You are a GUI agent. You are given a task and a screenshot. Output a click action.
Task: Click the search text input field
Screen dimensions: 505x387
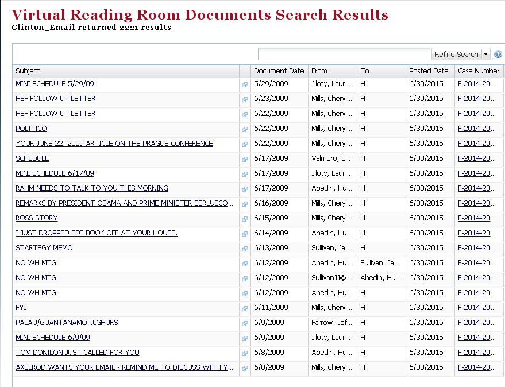344,54
